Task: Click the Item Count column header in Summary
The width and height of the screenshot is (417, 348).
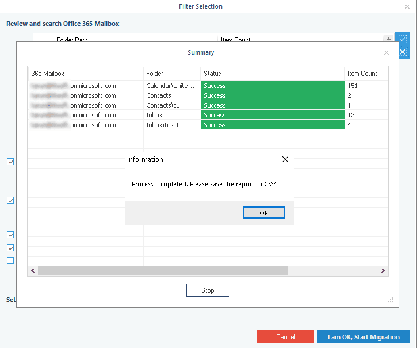Action: [x=366, y=74]
